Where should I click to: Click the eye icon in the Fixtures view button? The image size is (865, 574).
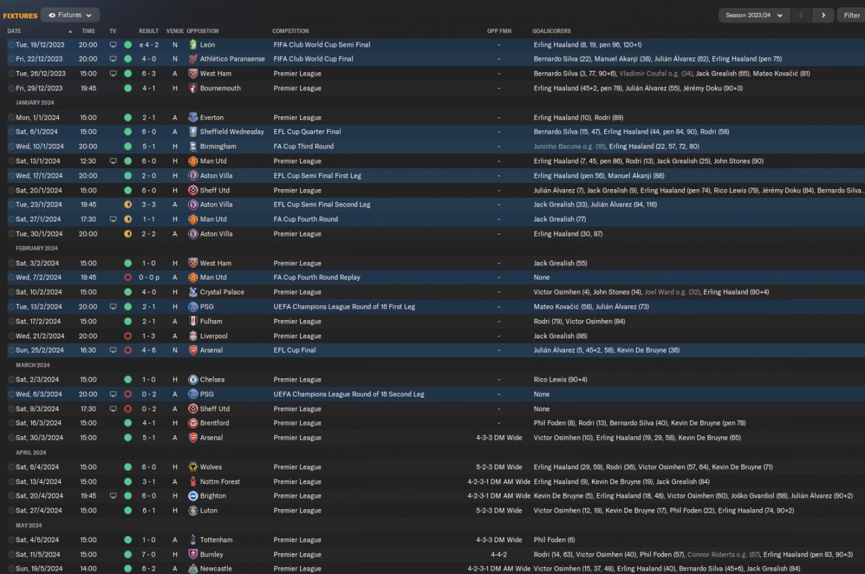point(51,15)
